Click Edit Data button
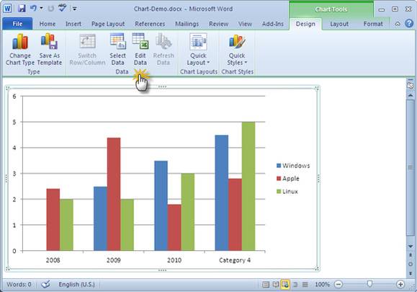This screenshot has height=292, width=417. pos(140,50)
